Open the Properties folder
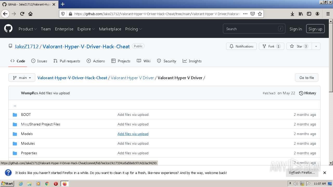 tap(29, 153)
